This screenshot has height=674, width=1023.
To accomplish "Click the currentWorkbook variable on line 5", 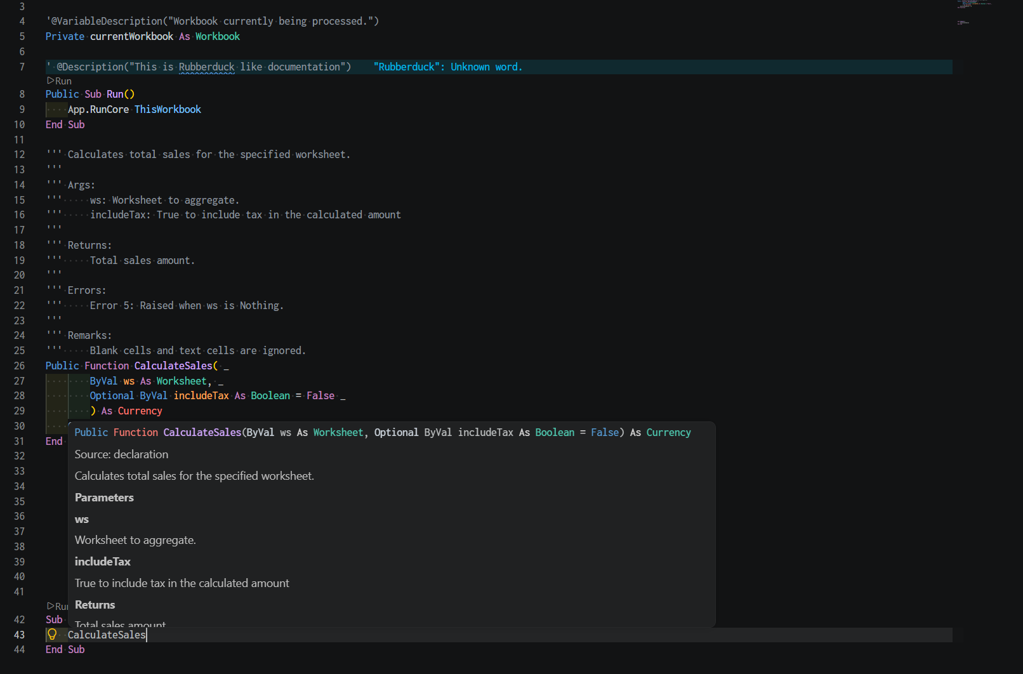I will (131, 37).
